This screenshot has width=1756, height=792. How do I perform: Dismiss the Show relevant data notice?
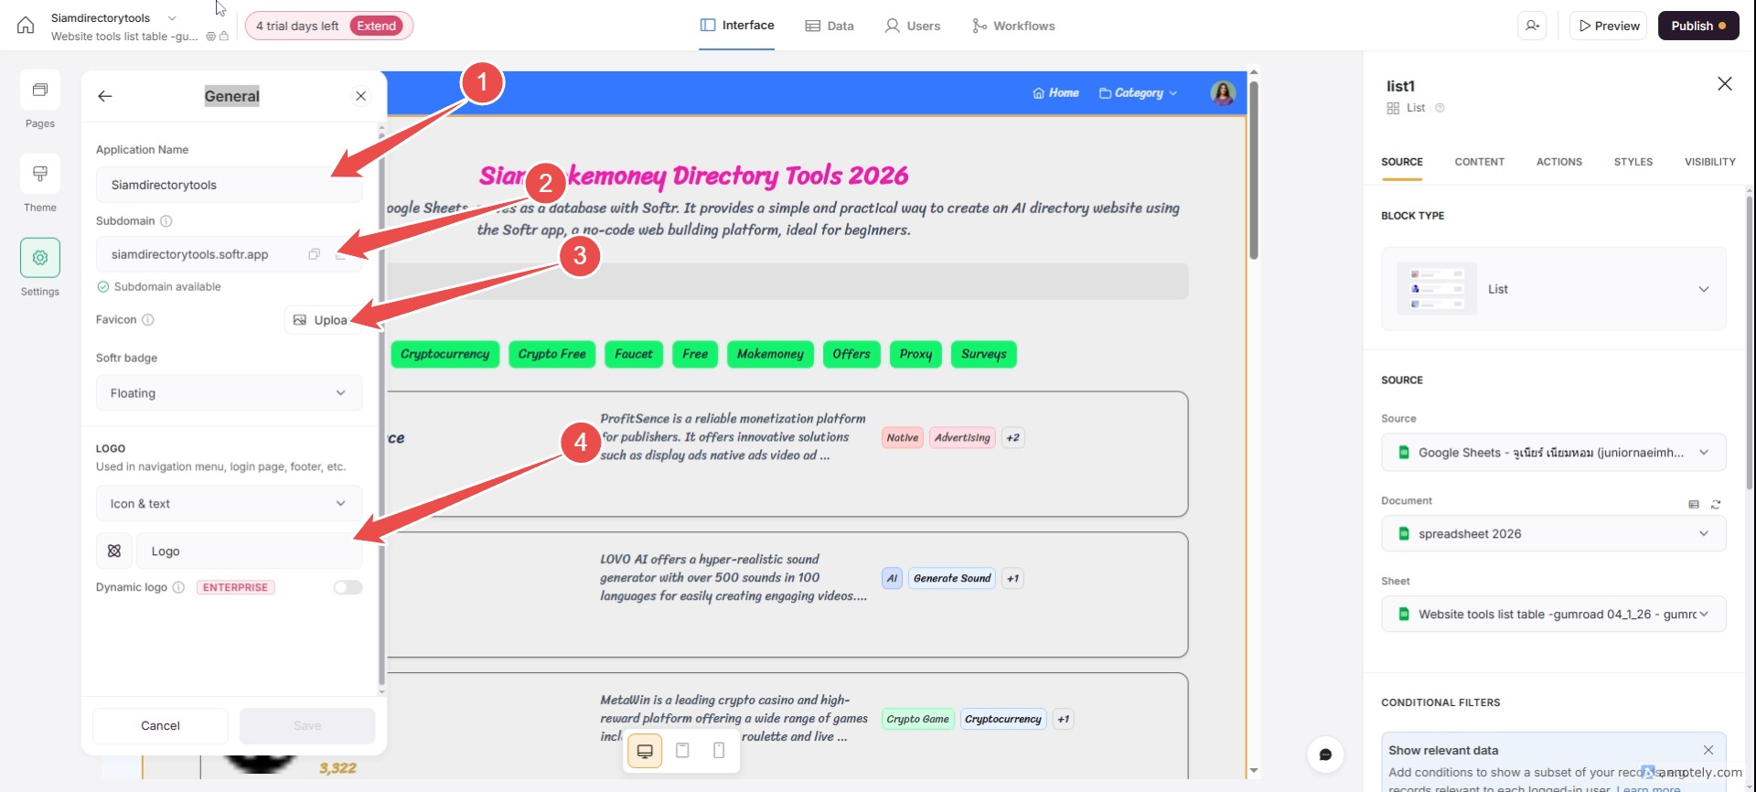tap(1708, 750)
